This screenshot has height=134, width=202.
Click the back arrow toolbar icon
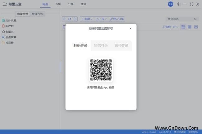point(65,19)
